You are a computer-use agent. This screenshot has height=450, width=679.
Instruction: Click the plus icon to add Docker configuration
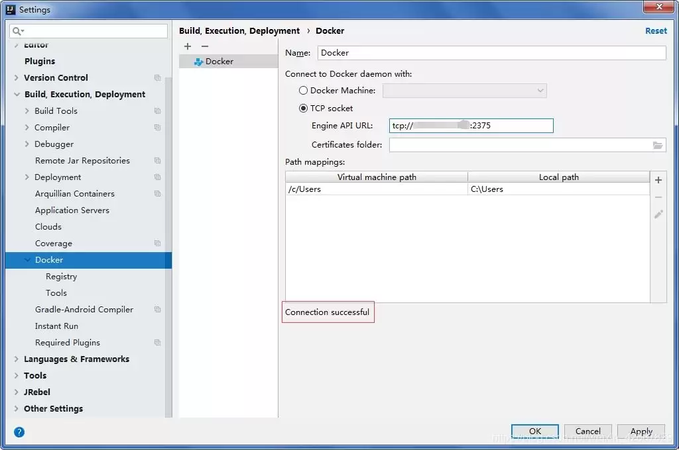point(188,46)
